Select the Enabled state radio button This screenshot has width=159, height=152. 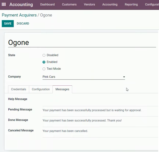44,62
